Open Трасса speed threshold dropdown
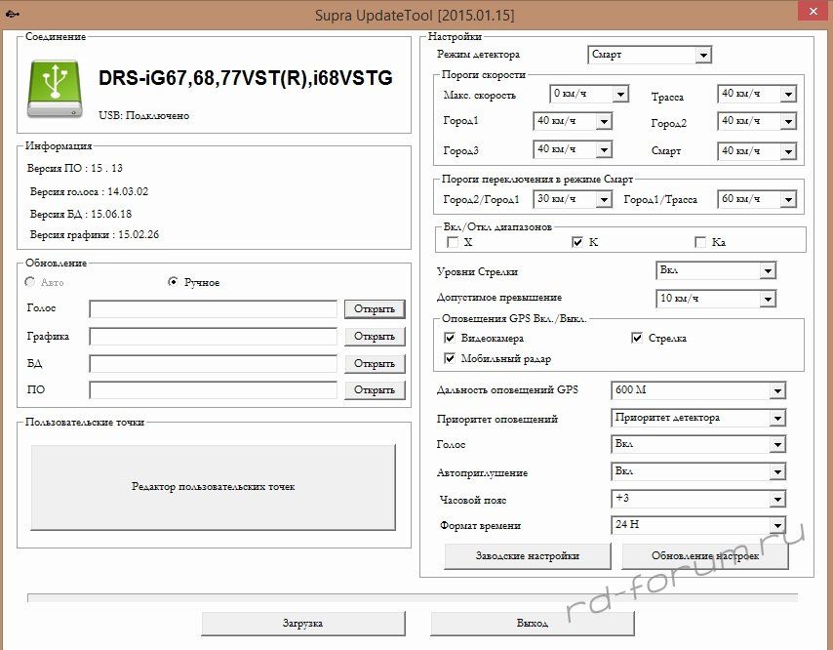The width and height of the screenshot is (833, 650). click(x=757, y=94)
